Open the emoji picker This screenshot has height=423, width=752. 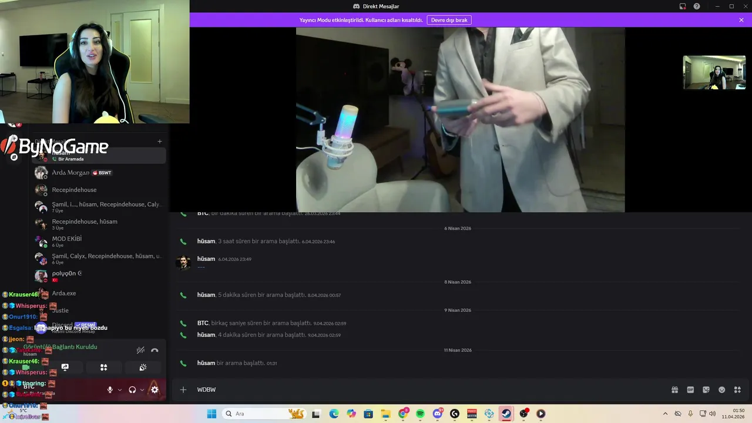[722, 390]
